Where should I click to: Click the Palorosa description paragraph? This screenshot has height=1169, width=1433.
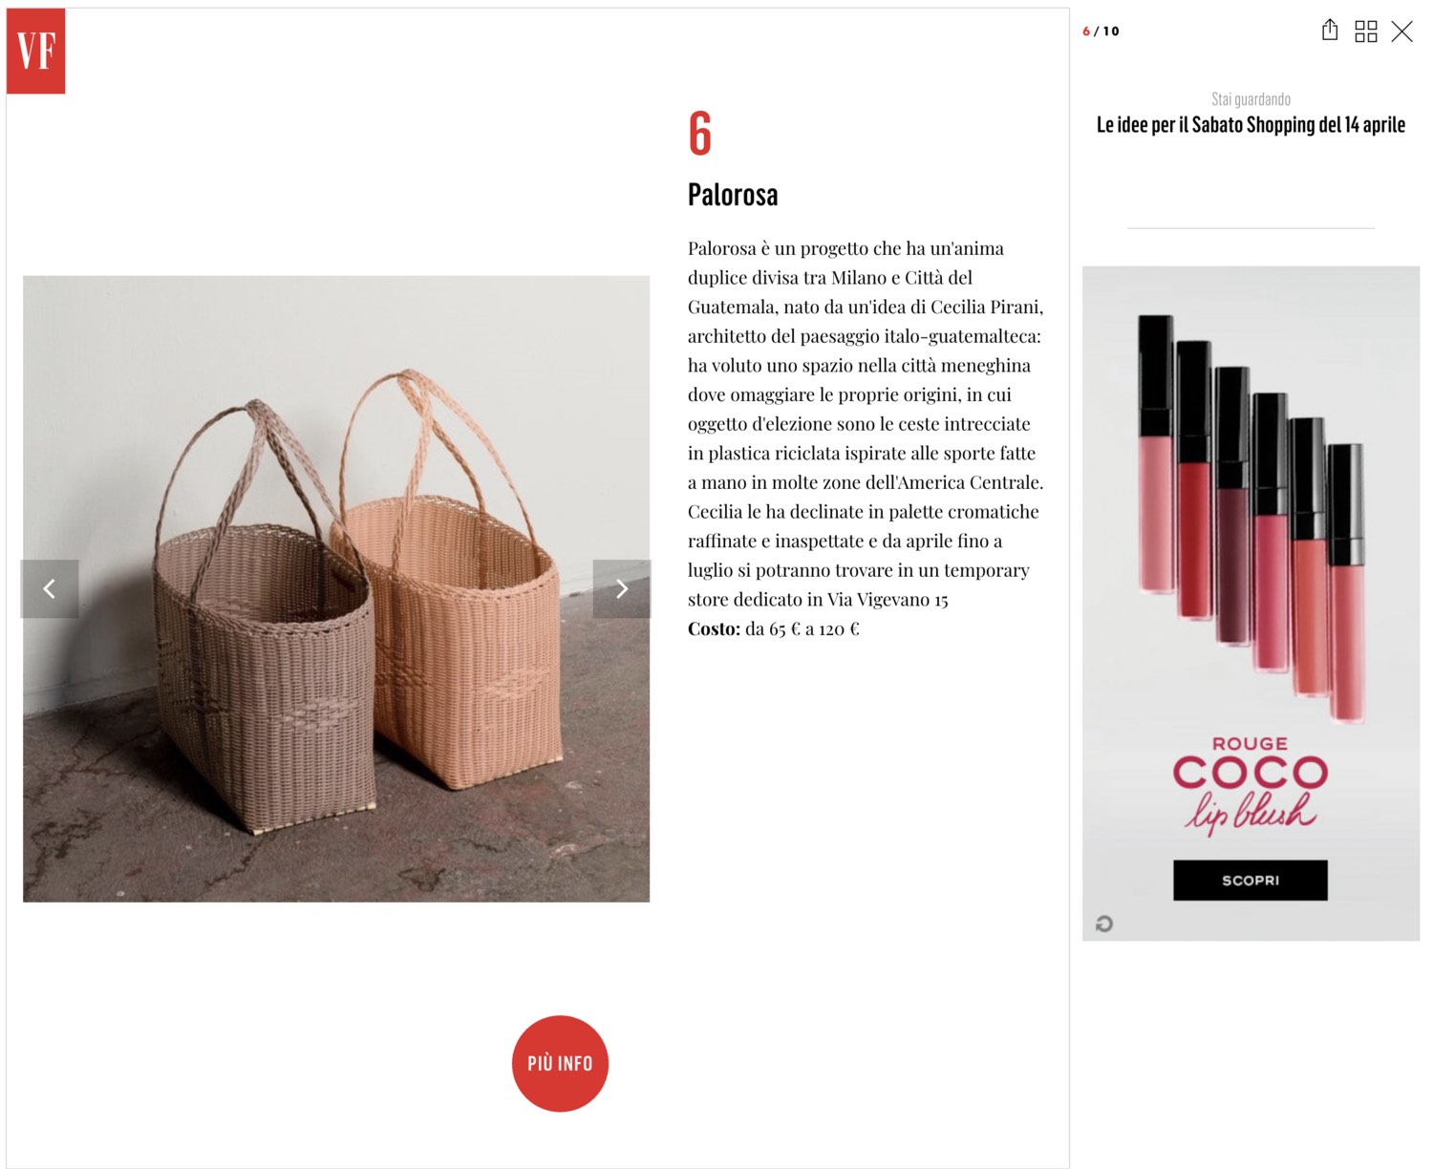[x=866, y=423]
